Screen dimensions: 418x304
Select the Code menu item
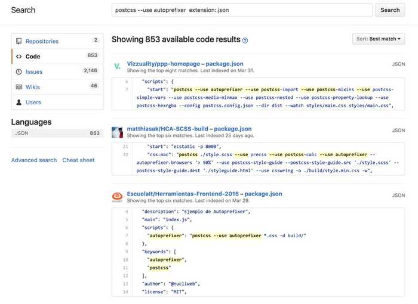point(57,57)
